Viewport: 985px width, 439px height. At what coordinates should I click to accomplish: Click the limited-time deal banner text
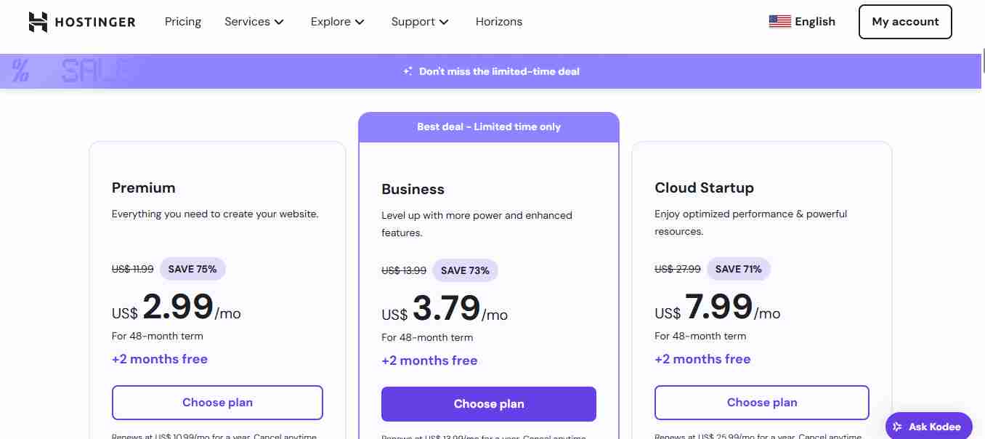pyautogui.click(x=499, y=71)
